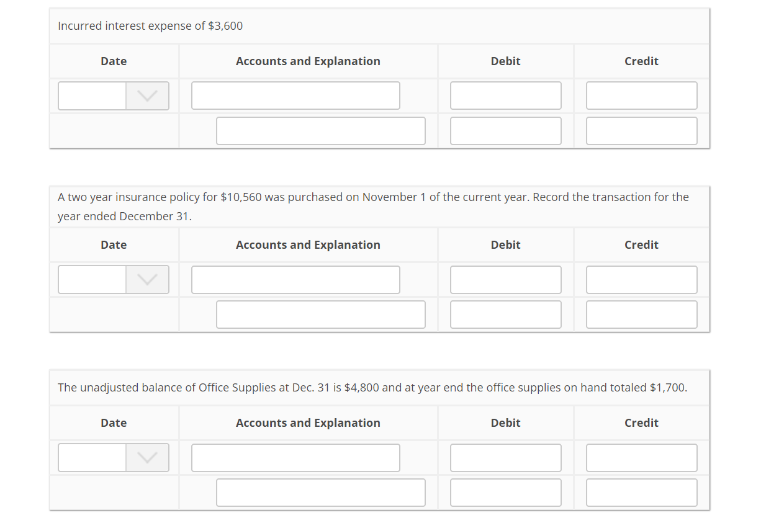Click indented second account field for interest expense
This screenshot has width=766, height=523.
click(x=320, y=131)
